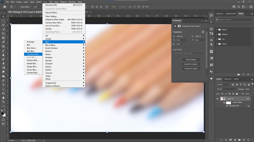This screenshot has width=254, height=142.
Task: Open the Fill dropdown arrow
Action: point(252,94)
